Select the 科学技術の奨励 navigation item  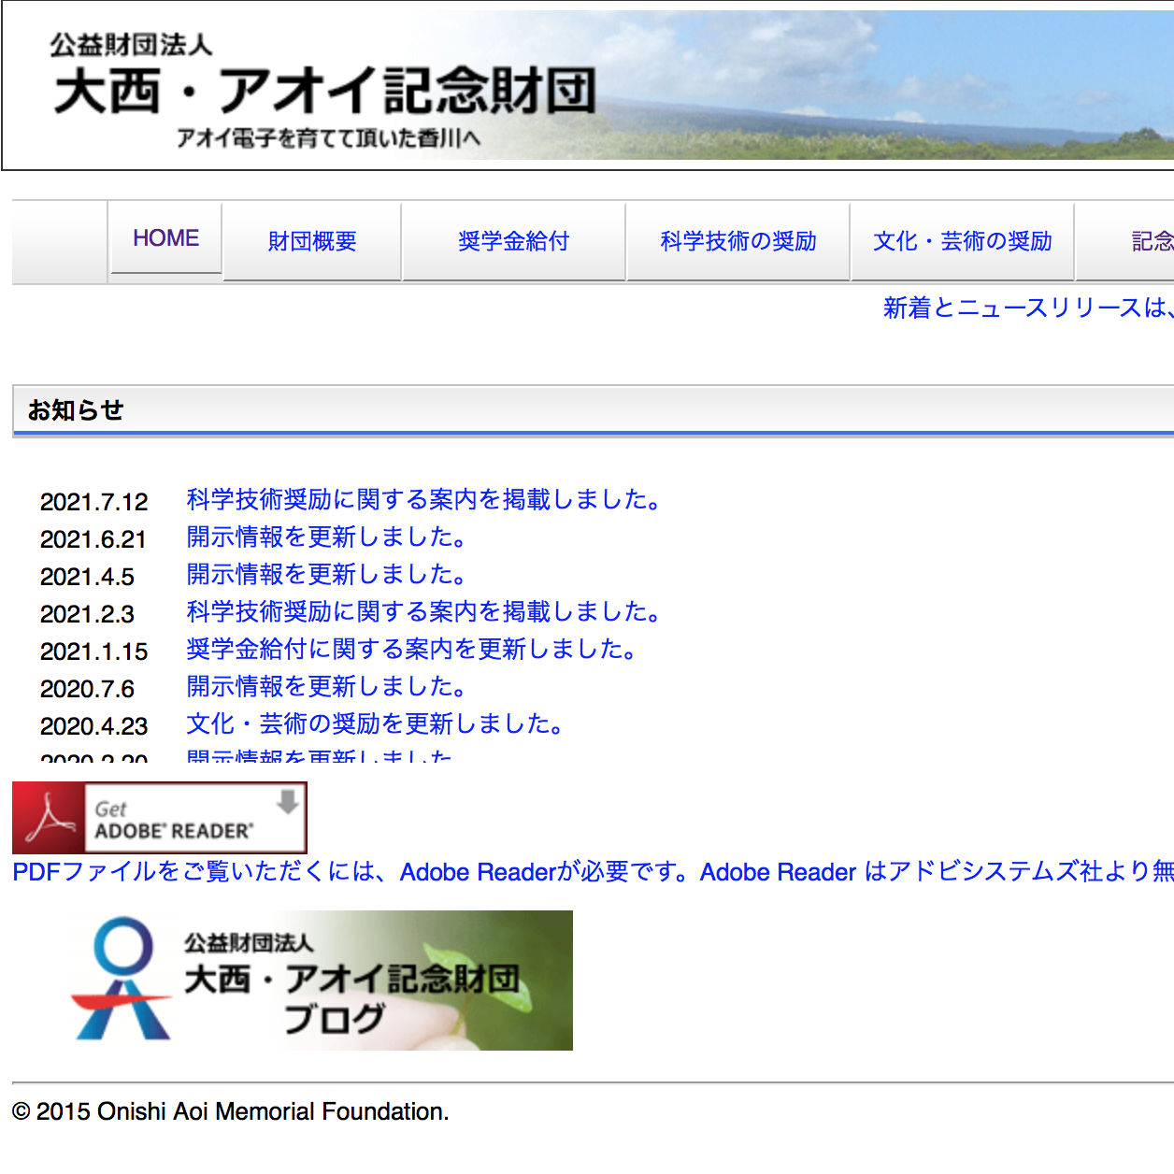[737, 241]
